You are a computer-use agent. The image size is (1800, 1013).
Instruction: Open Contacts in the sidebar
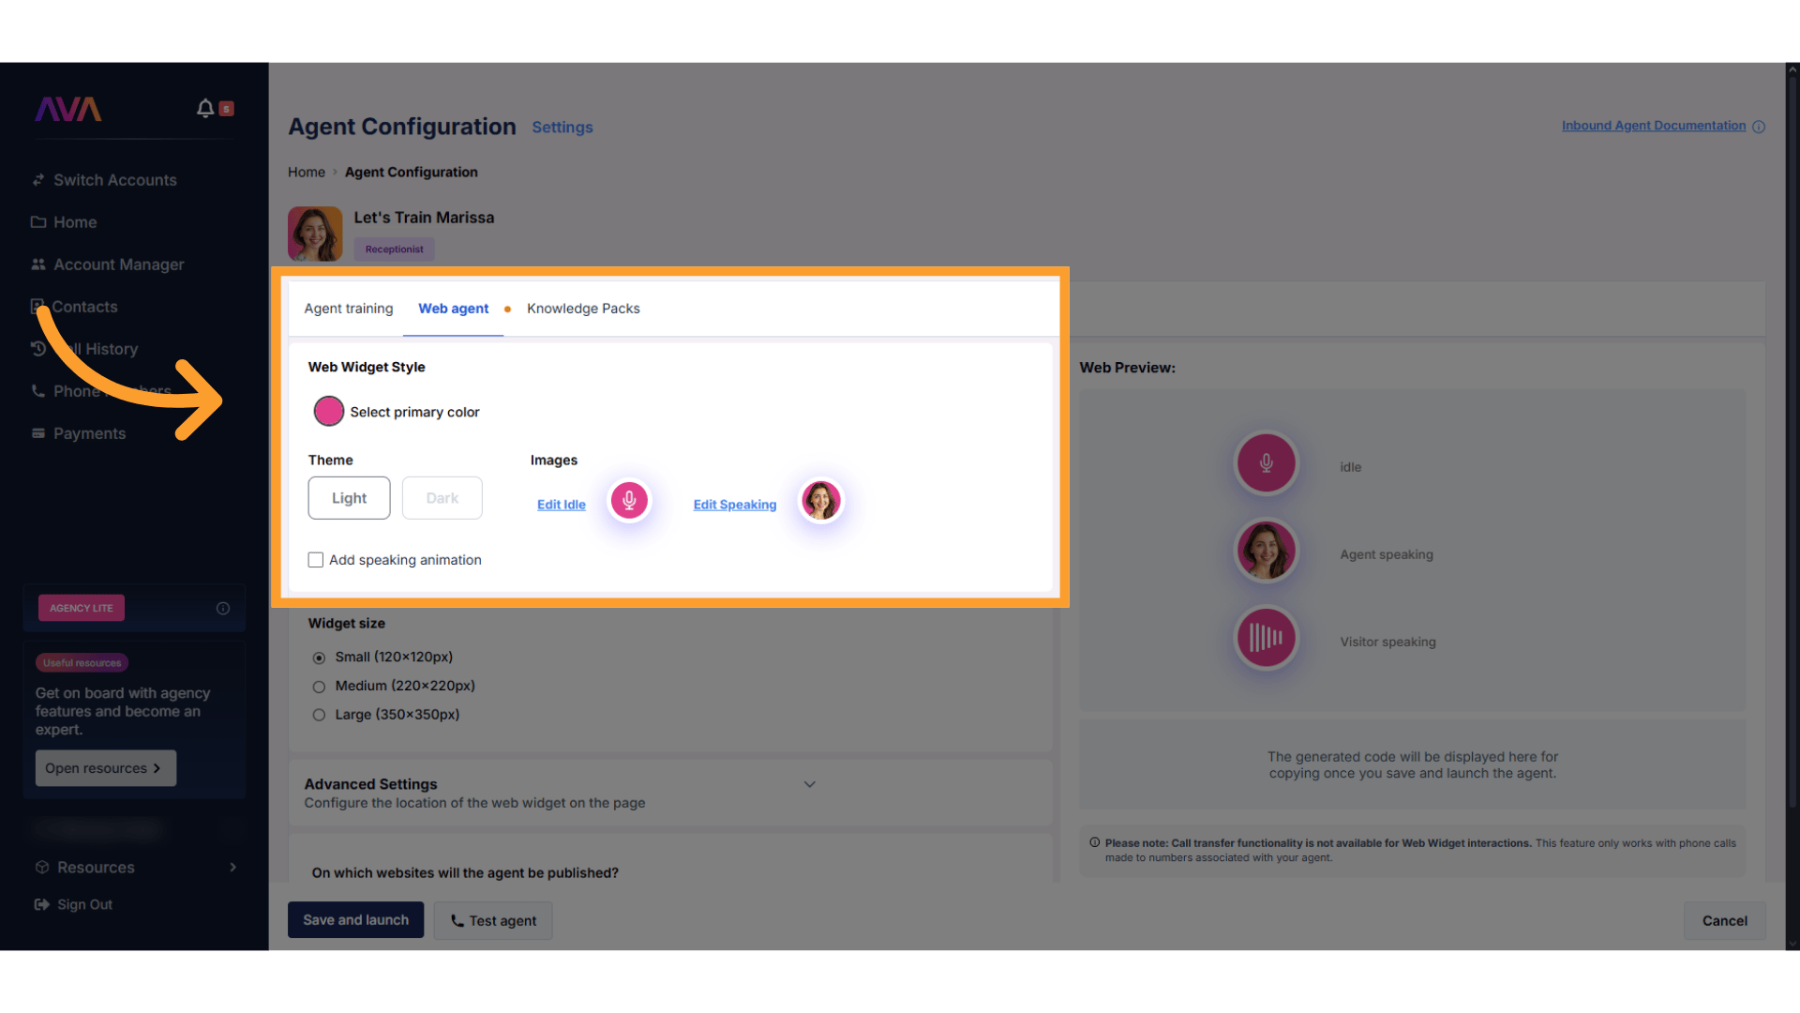point(85,307)
